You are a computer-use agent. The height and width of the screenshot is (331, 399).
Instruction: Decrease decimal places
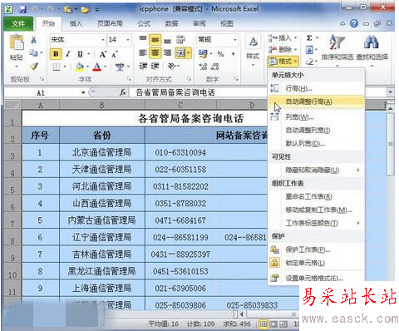point(215,67)
